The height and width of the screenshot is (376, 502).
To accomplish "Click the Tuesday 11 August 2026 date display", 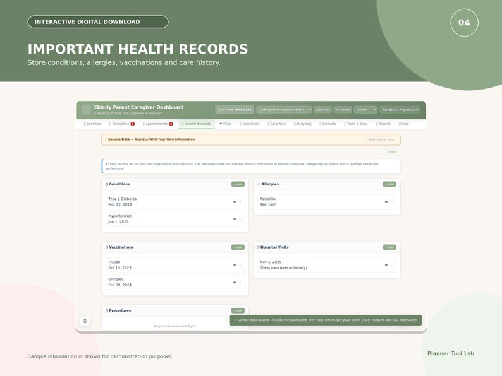I will (400, 110).
